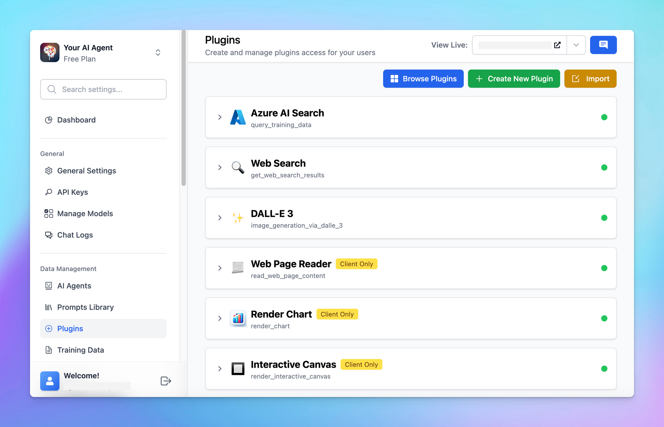Click the View Live URL field
Image resolution: width=664 pixels, height=427 pixels.
click(519, 45)
